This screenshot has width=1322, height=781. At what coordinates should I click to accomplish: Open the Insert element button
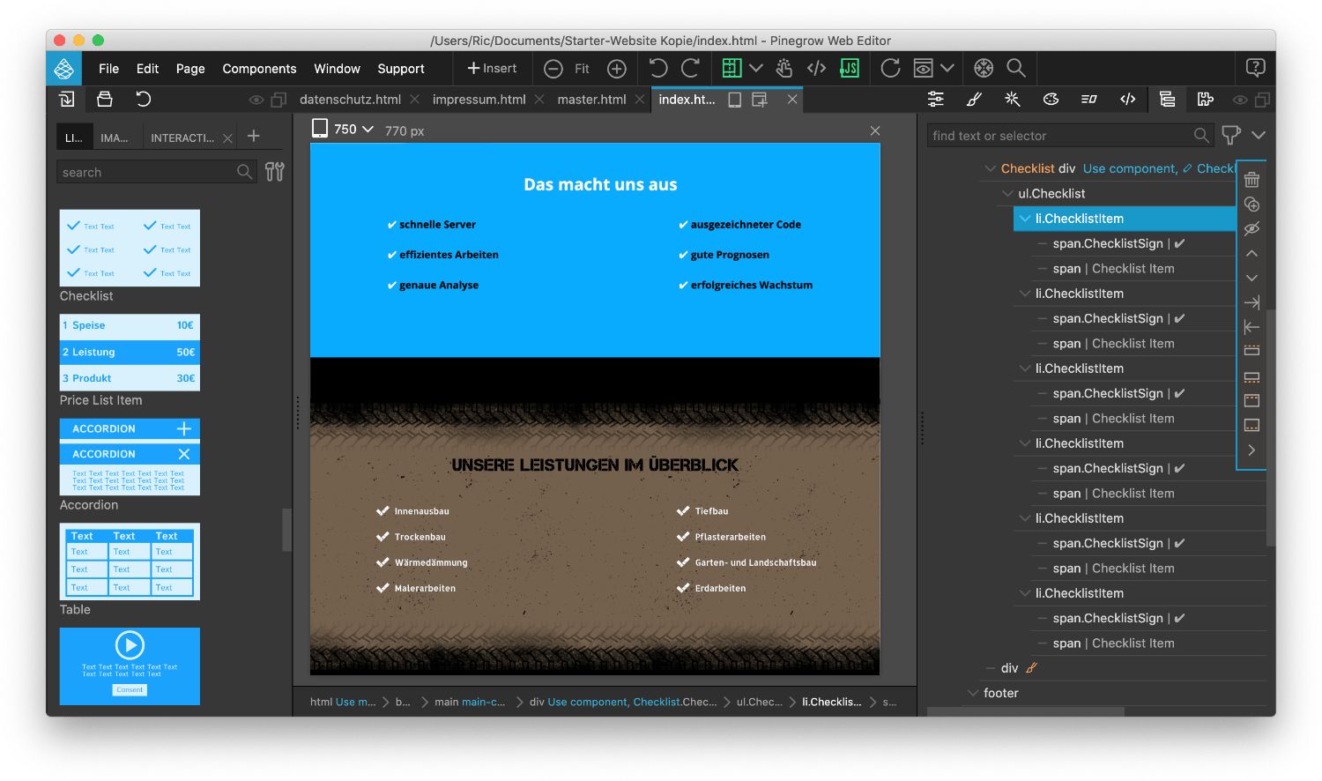pos(492,68)
